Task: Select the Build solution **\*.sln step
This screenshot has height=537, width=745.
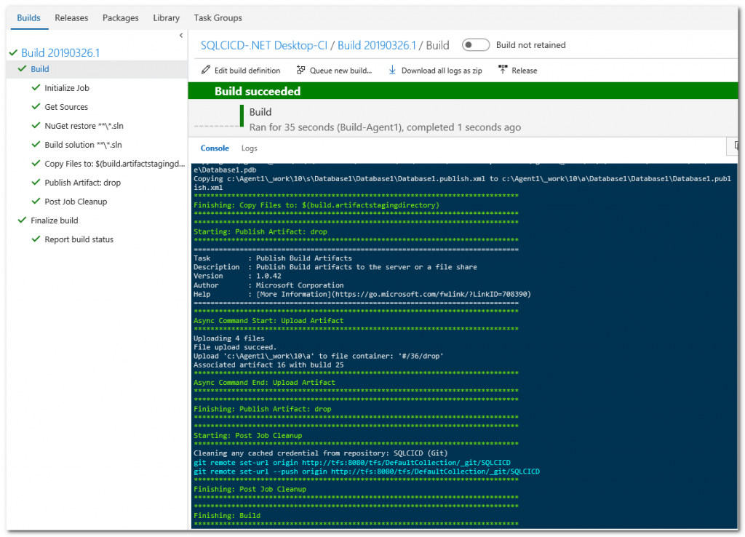Action: tap(83, 145)
